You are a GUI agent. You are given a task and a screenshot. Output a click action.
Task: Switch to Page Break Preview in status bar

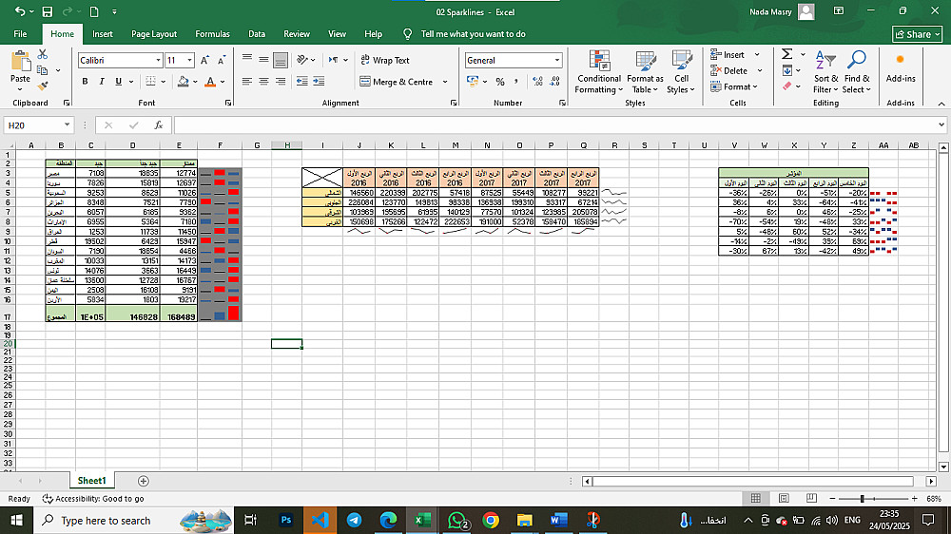coord(811,498)
